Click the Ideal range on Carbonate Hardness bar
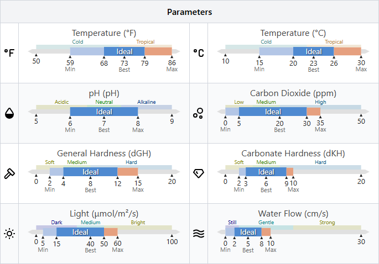 click(x=266, y=172)
